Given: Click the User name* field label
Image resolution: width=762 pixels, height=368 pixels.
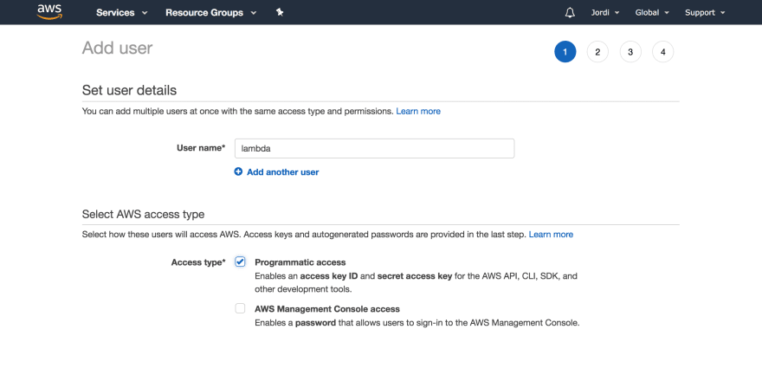Looking at the screenshot, I should pyautogui.click(x=201, y=148).
